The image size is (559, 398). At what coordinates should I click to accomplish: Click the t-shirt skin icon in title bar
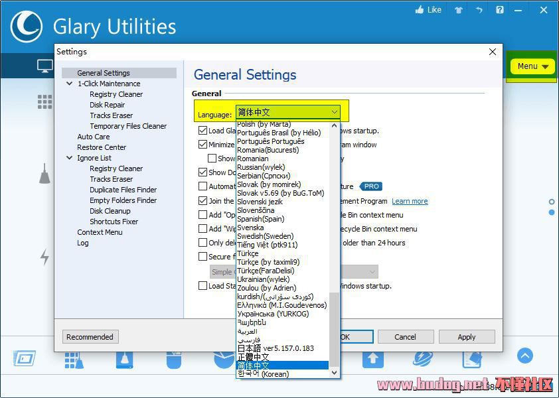(458, 10)
